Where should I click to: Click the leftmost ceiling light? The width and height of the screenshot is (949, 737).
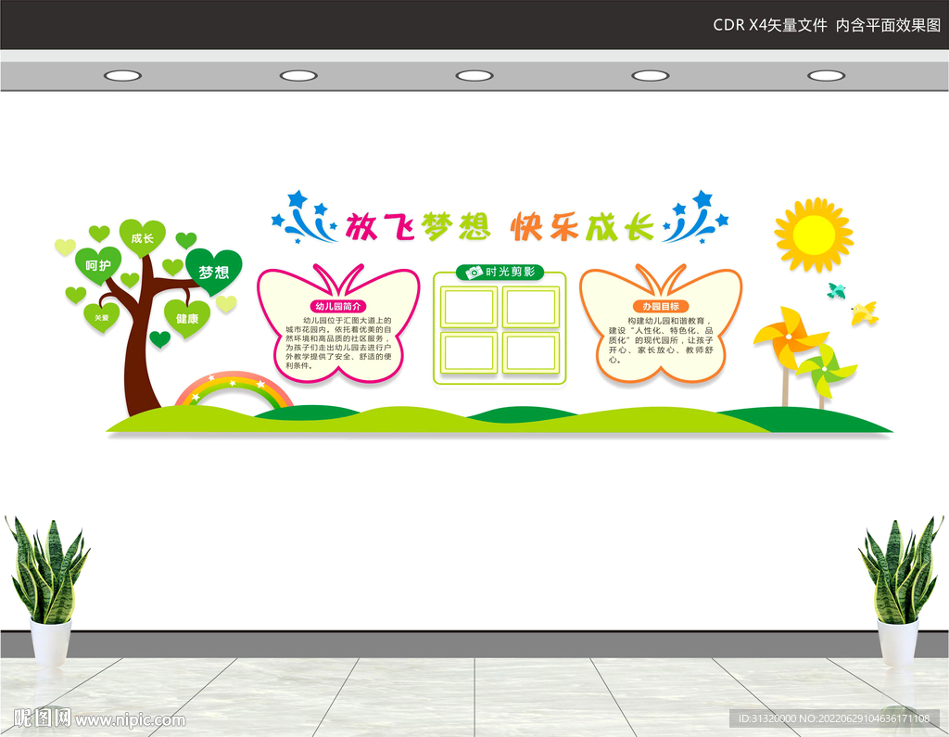122,76
